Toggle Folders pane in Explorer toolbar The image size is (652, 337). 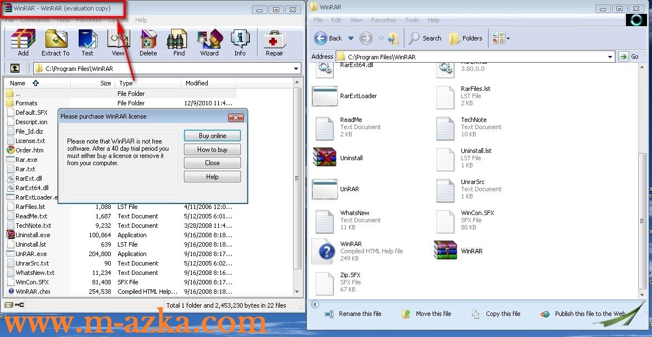(465, 38)
